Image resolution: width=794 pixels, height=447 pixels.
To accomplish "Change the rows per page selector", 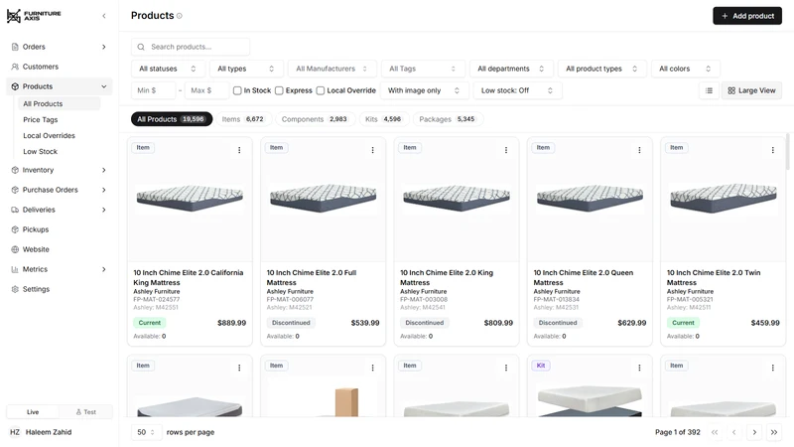I will click(146, 432).
